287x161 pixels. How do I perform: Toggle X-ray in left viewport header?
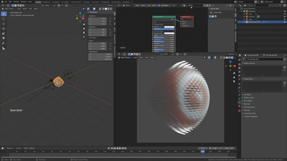[100, 9]
